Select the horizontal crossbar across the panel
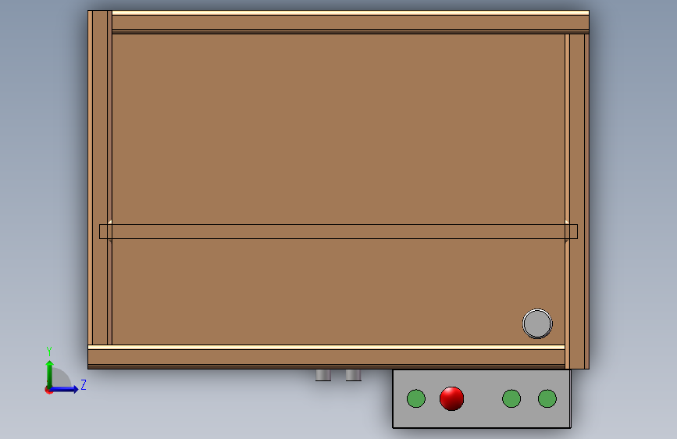 pyautogui.click(x=338, y=231)
